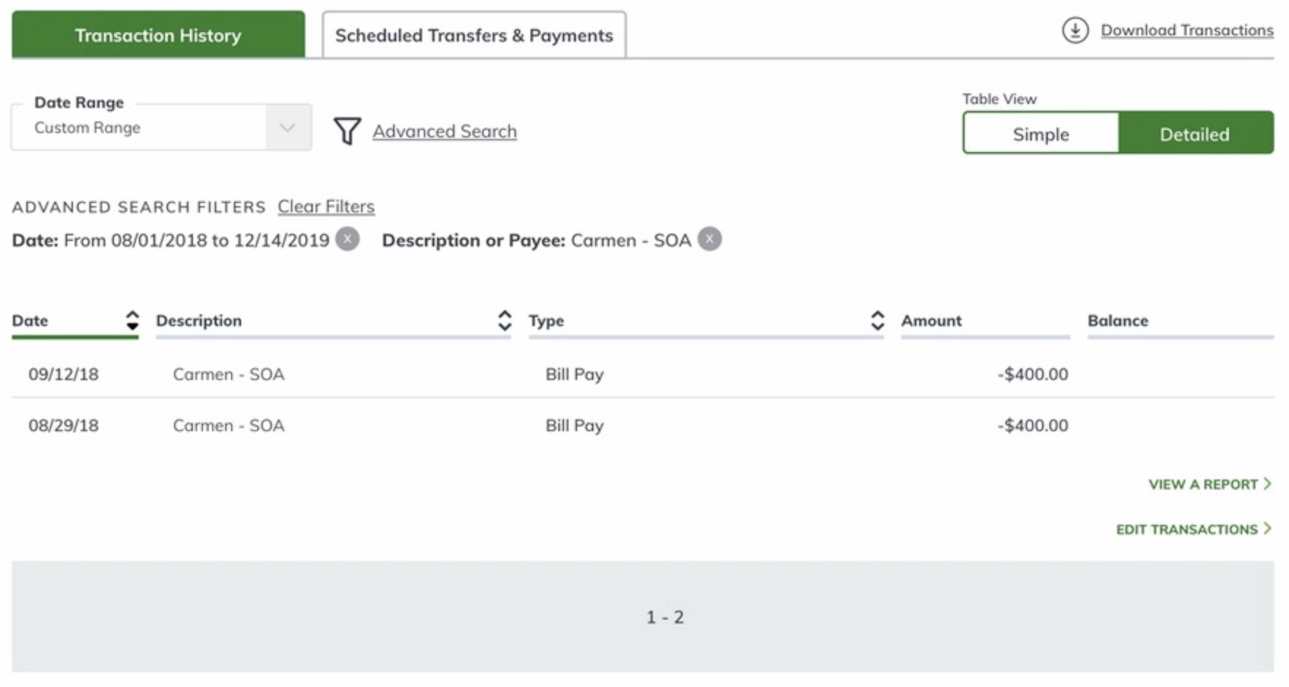The height and width of the screenshot is (687, 1289).
Task: Remove the Description or Payee filter
Action: coord(709,239)
